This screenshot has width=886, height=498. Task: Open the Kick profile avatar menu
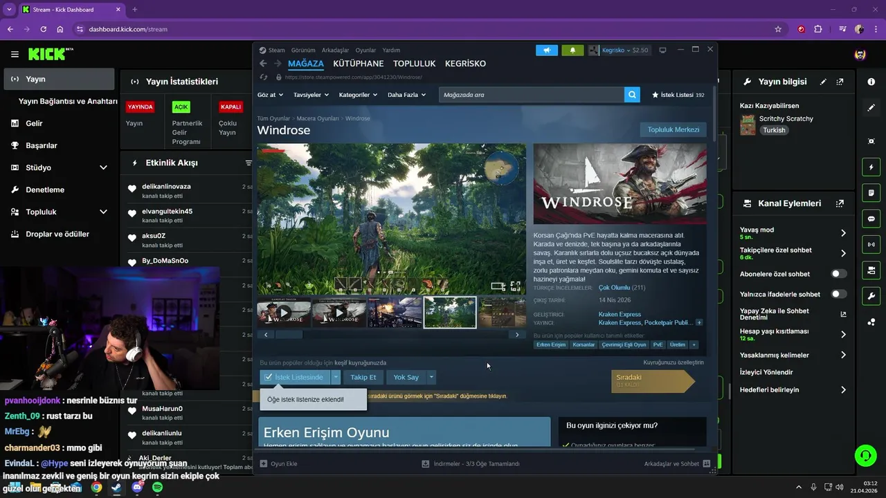pyautogui.click(x=860, y=55)
